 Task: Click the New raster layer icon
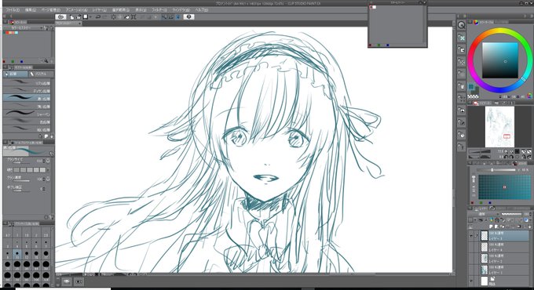click(x=491, y=227)
